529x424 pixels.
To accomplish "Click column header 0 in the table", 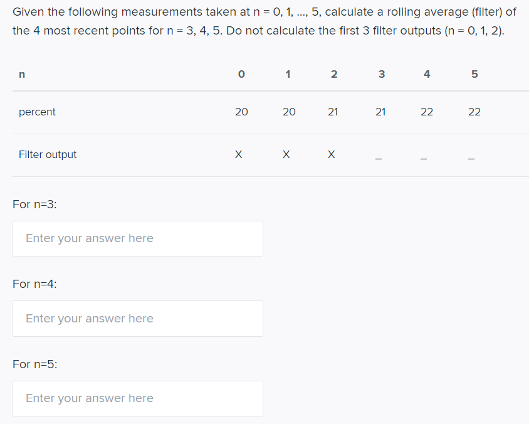I will pos(241,74).
